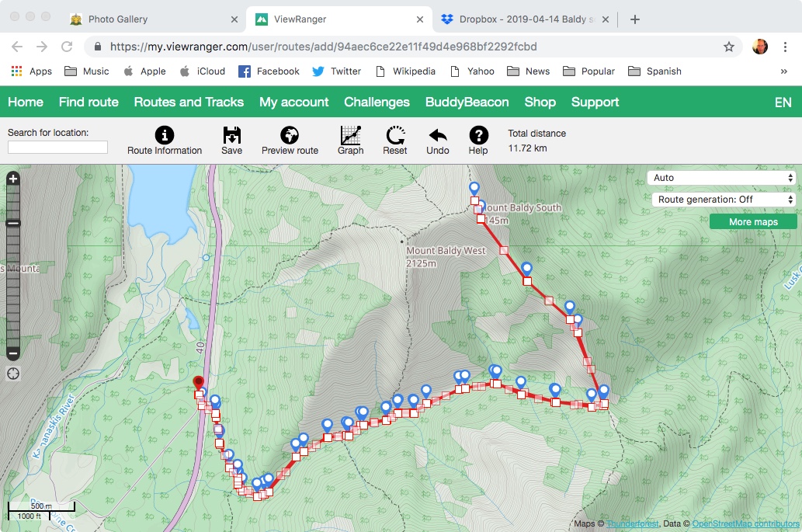Click the map zoom slider handle
This screenshot has width=802, height=532.
13,224
